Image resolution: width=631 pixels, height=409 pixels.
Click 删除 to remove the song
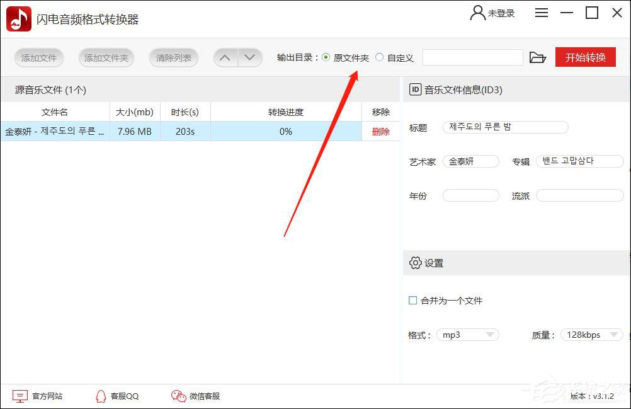click(380, 131)
